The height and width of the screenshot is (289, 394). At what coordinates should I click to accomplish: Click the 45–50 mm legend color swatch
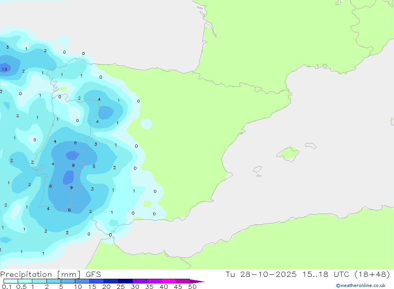(183, 281)
